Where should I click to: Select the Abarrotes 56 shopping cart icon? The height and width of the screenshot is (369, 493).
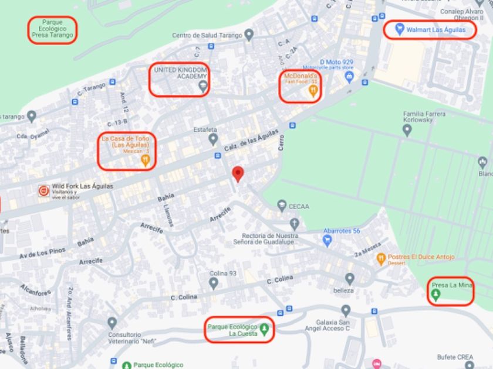pos(327,241)
